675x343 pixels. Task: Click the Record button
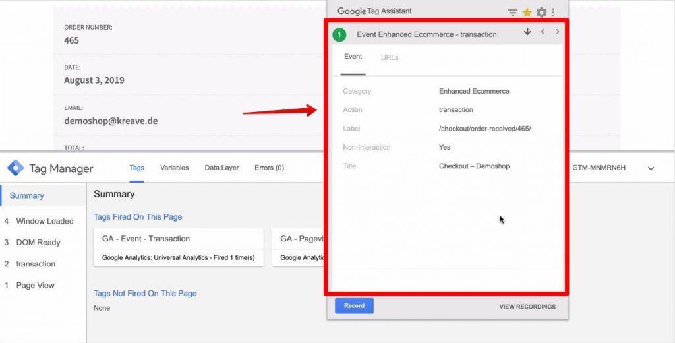(354, 306)
